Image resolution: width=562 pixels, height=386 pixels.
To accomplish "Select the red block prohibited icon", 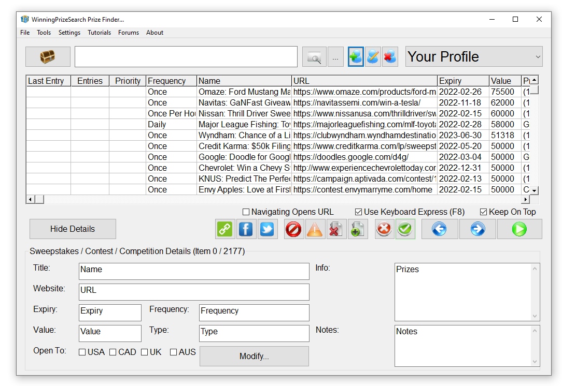I will [293, 229].
